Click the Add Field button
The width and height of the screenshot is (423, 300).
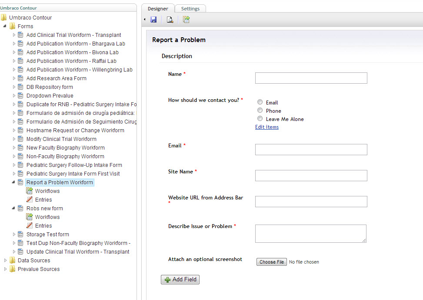pos(180,280)
